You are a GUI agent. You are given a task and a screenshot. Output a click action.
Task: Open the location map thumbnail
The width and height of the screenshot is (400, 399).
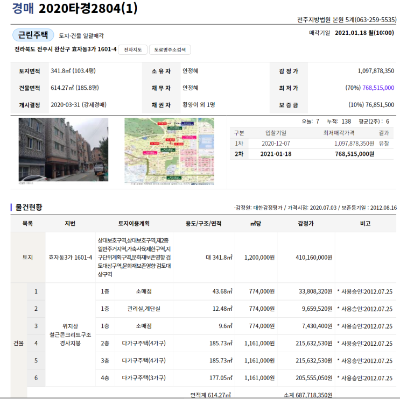pyautogui.click(x=170, y=151)
